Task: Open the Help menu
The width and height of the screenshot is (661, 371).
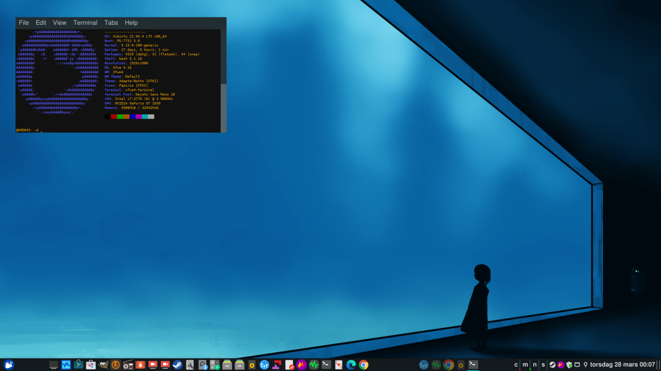Action: click(131, 23)
